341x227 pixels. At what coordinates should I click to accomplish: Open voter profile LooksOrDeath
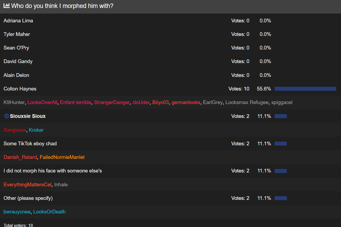[49, 212]
